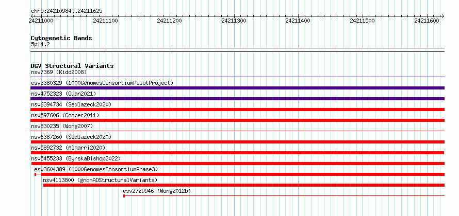
Task: Click ruler tick label 24211200
Action: [170, 21]
